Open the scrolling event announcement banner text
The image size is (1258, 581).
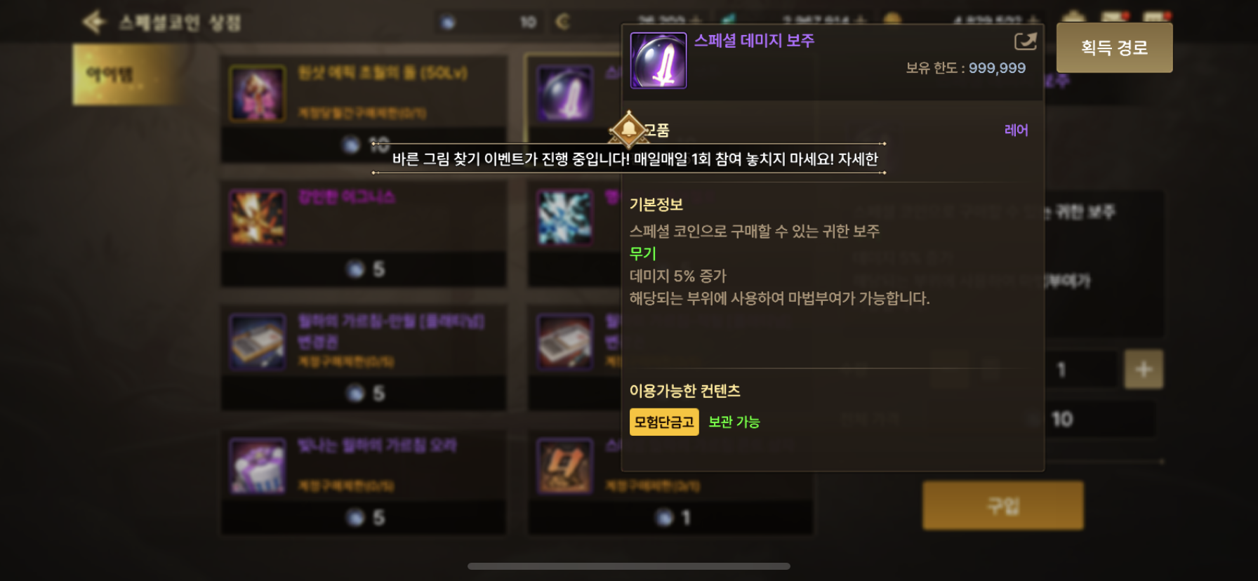[x=635, y=159]
